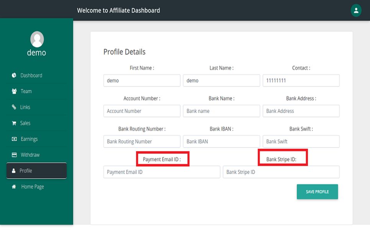Click the Payment Email ID label
The width and height of the screenshot is (370, 230).
[x=162, y=159]
